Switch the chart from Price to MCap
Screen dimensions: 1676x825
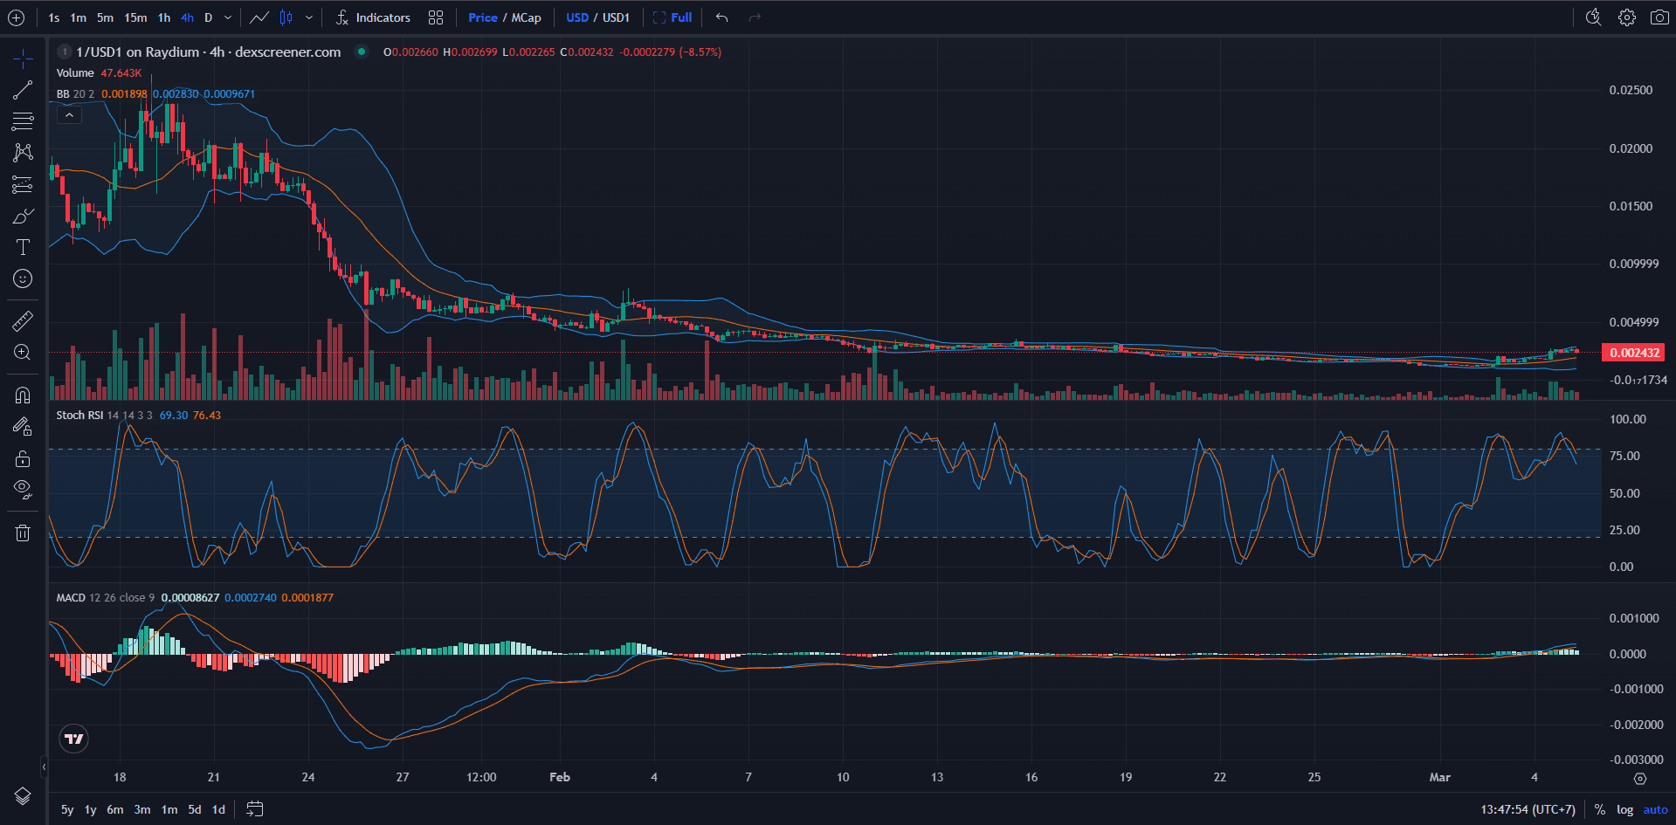coord(525,17)
